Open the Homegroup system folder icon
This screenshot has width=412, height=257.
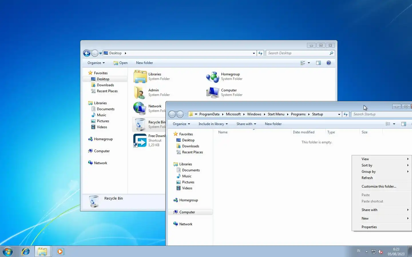click(x=213, y=77)
